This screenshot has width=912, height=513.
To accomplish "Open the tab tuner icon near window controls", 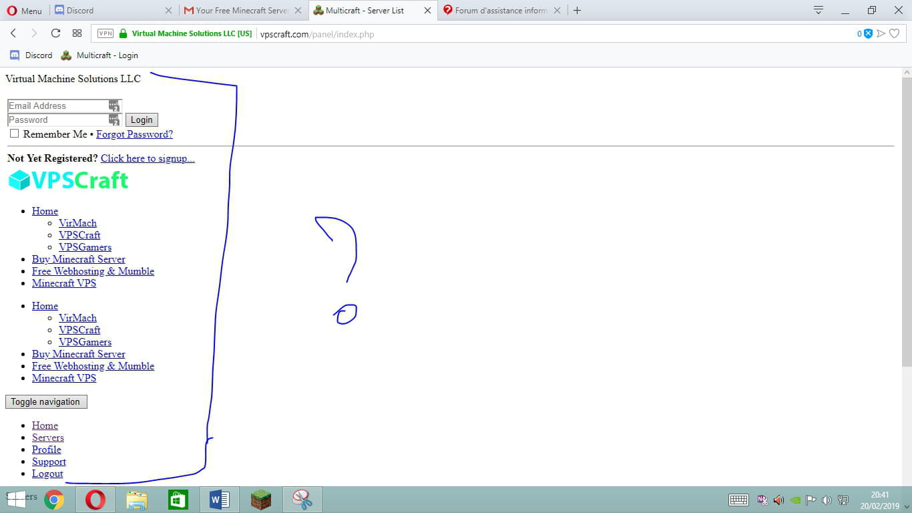I will 818,10.
